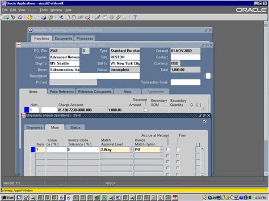This screenshot has width=269, height=201.
Task: Click the yellow Save toolbar icon
Action: [30, 17]
